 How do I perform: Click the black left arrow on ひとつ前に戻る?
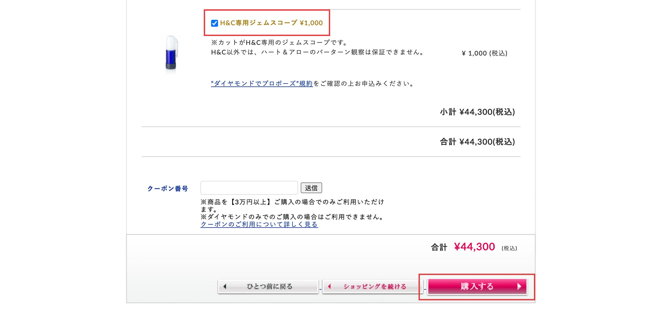pyautogui.click(x=225, y=286)
